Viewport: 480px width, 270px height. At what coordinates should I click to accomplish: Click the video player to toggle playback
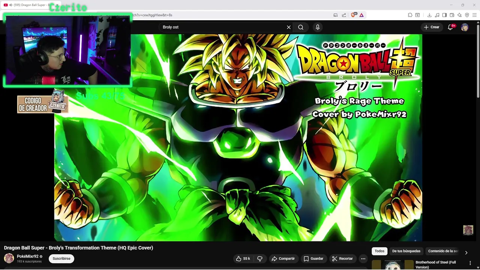(x=238, y=138)
